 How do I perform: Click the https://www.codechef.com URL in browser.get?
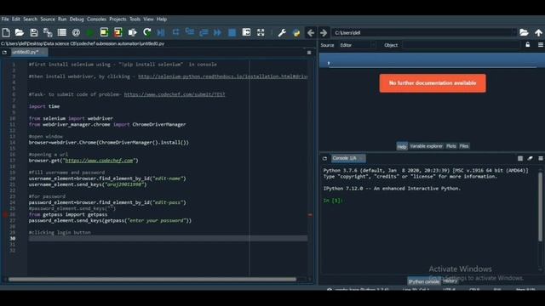pos(99,161)
